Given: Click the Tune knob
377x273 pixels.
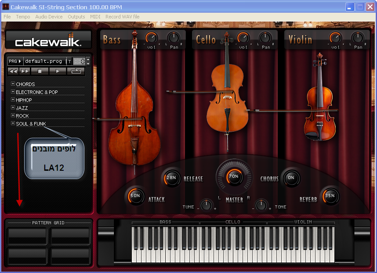Looking at the screenshot, I should [206, 205].
